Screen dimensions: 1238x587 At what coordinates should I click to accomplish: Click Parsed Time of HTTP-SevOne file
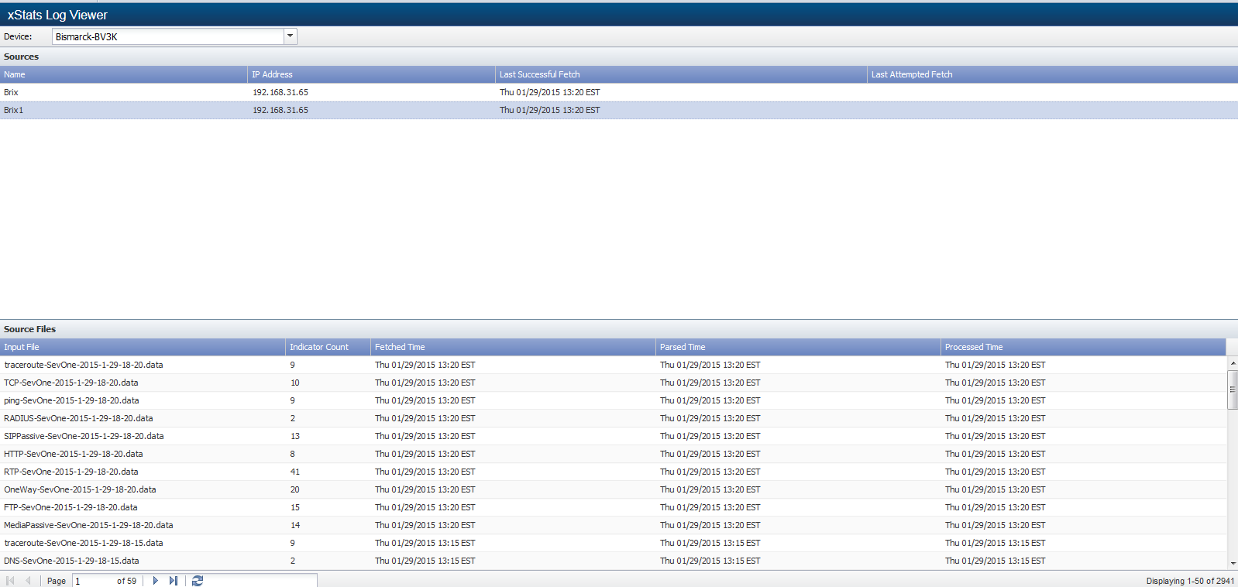710,454
